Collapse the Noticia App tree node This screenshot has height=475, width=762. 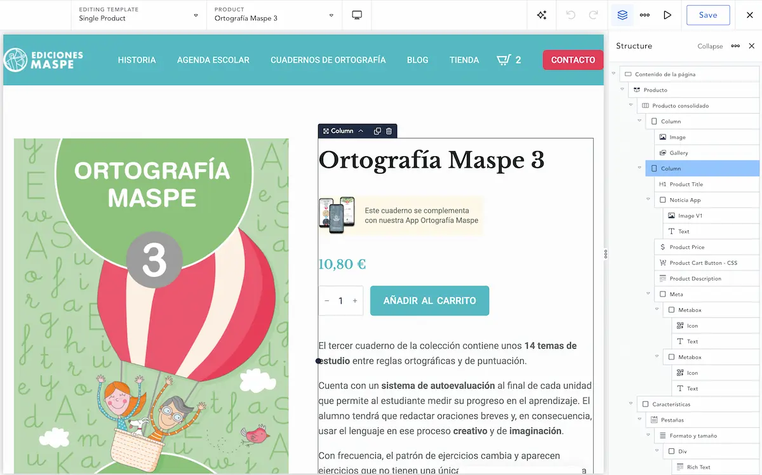648,199
